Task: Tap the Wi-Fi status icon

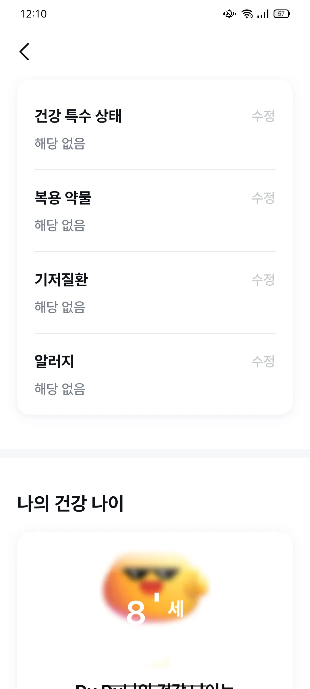Action: click(x=247, y=14)
